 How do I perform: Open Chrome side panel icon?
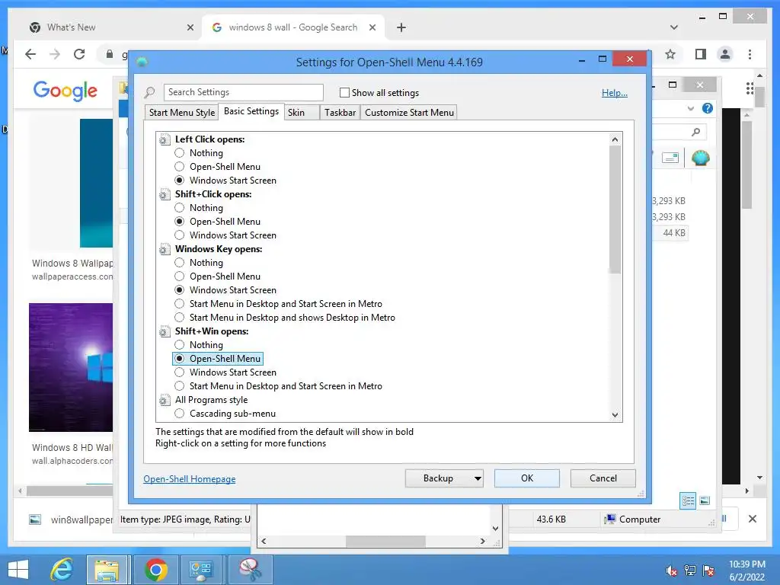pyautogui.click(x=701, y=54)
